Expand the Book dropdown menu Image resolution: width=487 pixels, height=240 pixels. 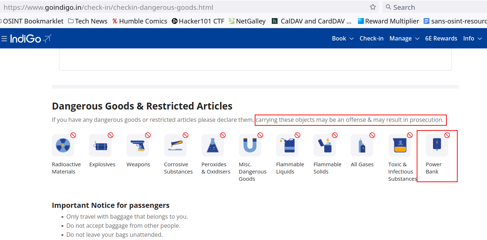[x=342, y=38]
